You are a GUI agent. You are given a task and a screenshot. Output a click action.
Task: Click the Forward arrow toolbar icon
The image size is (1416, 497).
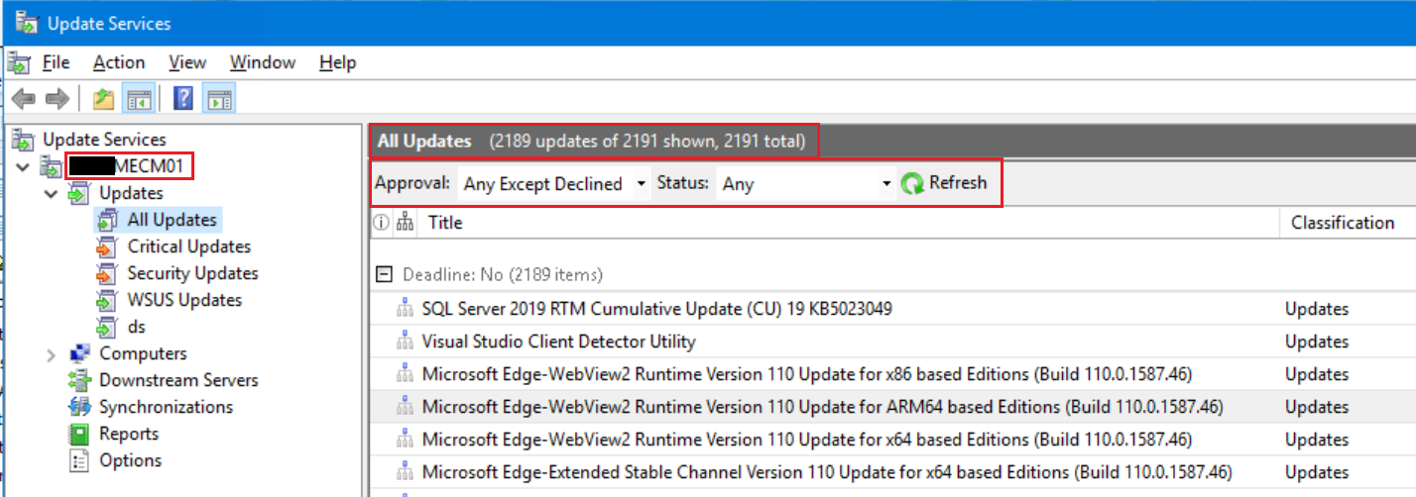[x=57, y=99]
